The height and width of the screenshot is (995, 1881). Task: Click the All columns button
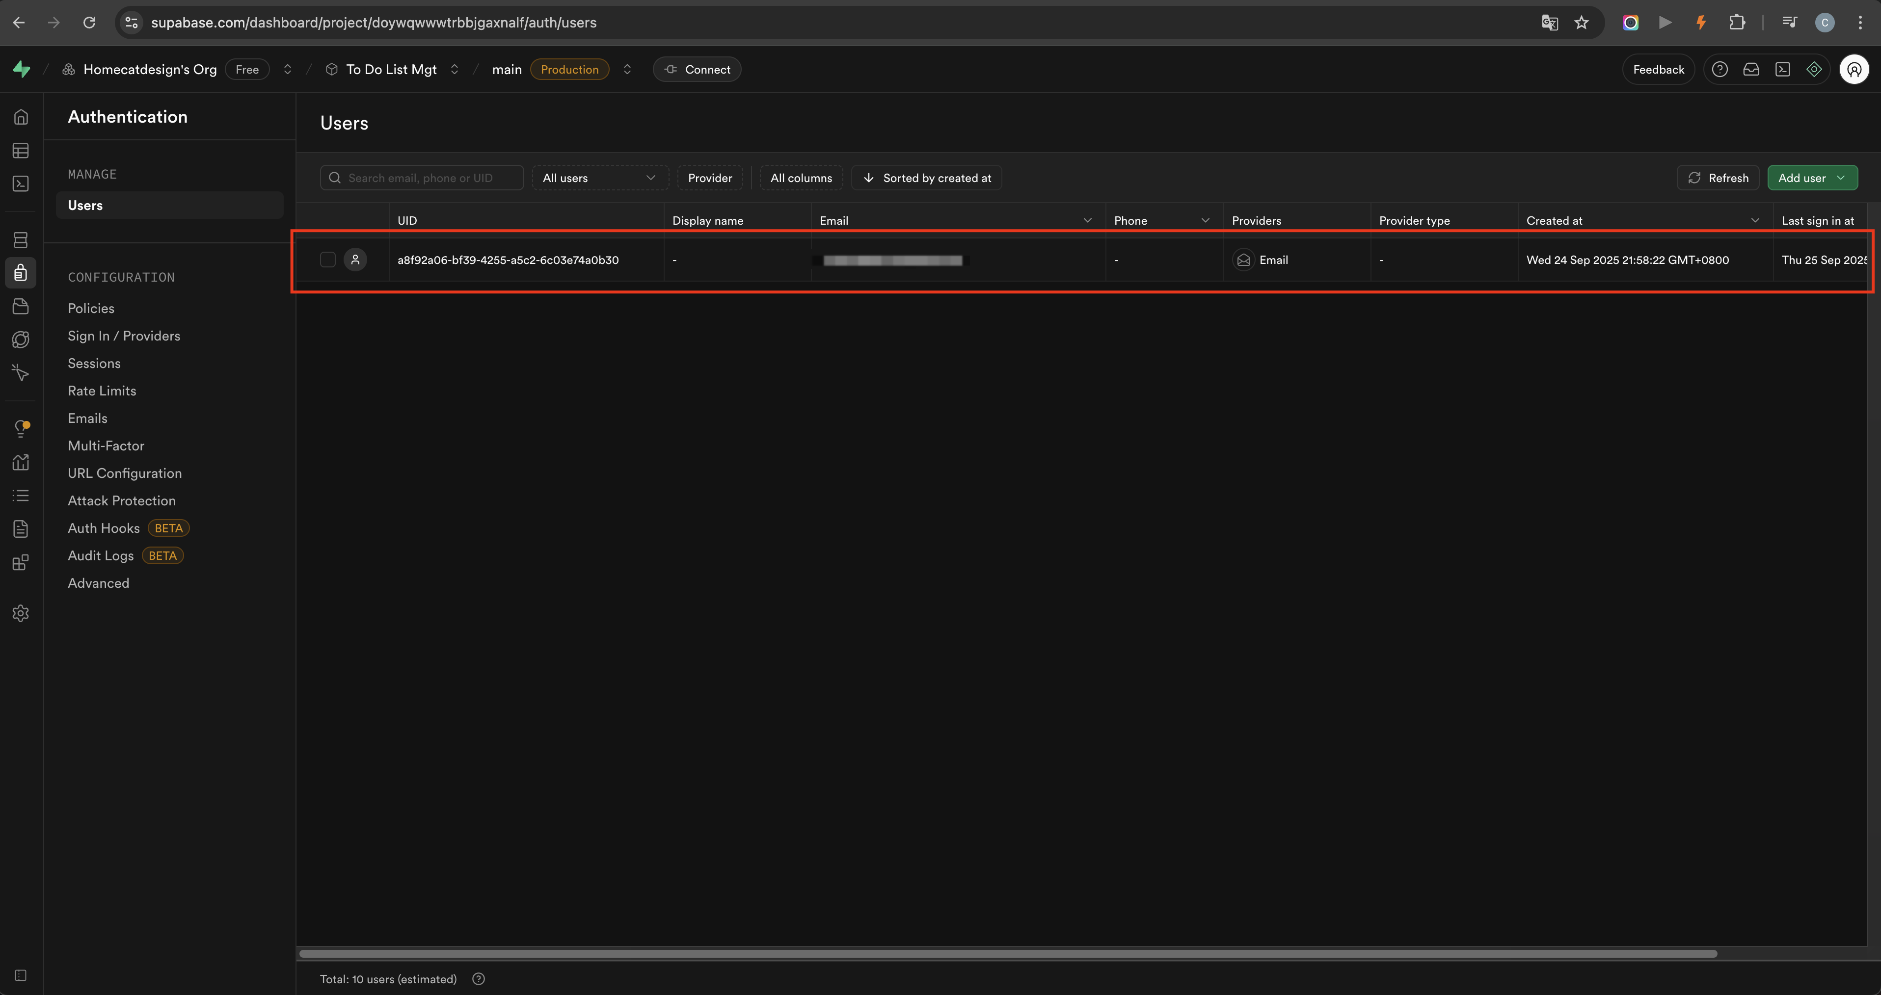801,178
